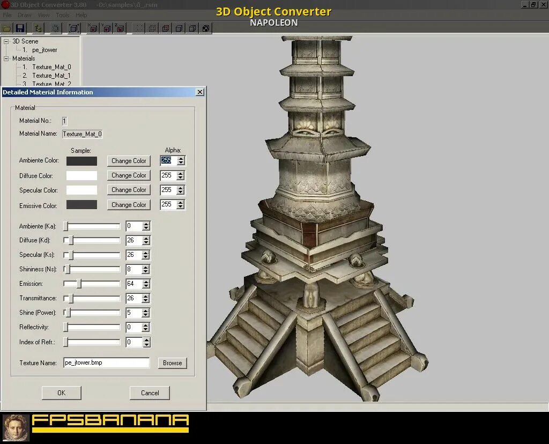Click the Ambiente Color alpha field showing 255
The width and height of the screenshot is (549, 444).
coord(168,161)
